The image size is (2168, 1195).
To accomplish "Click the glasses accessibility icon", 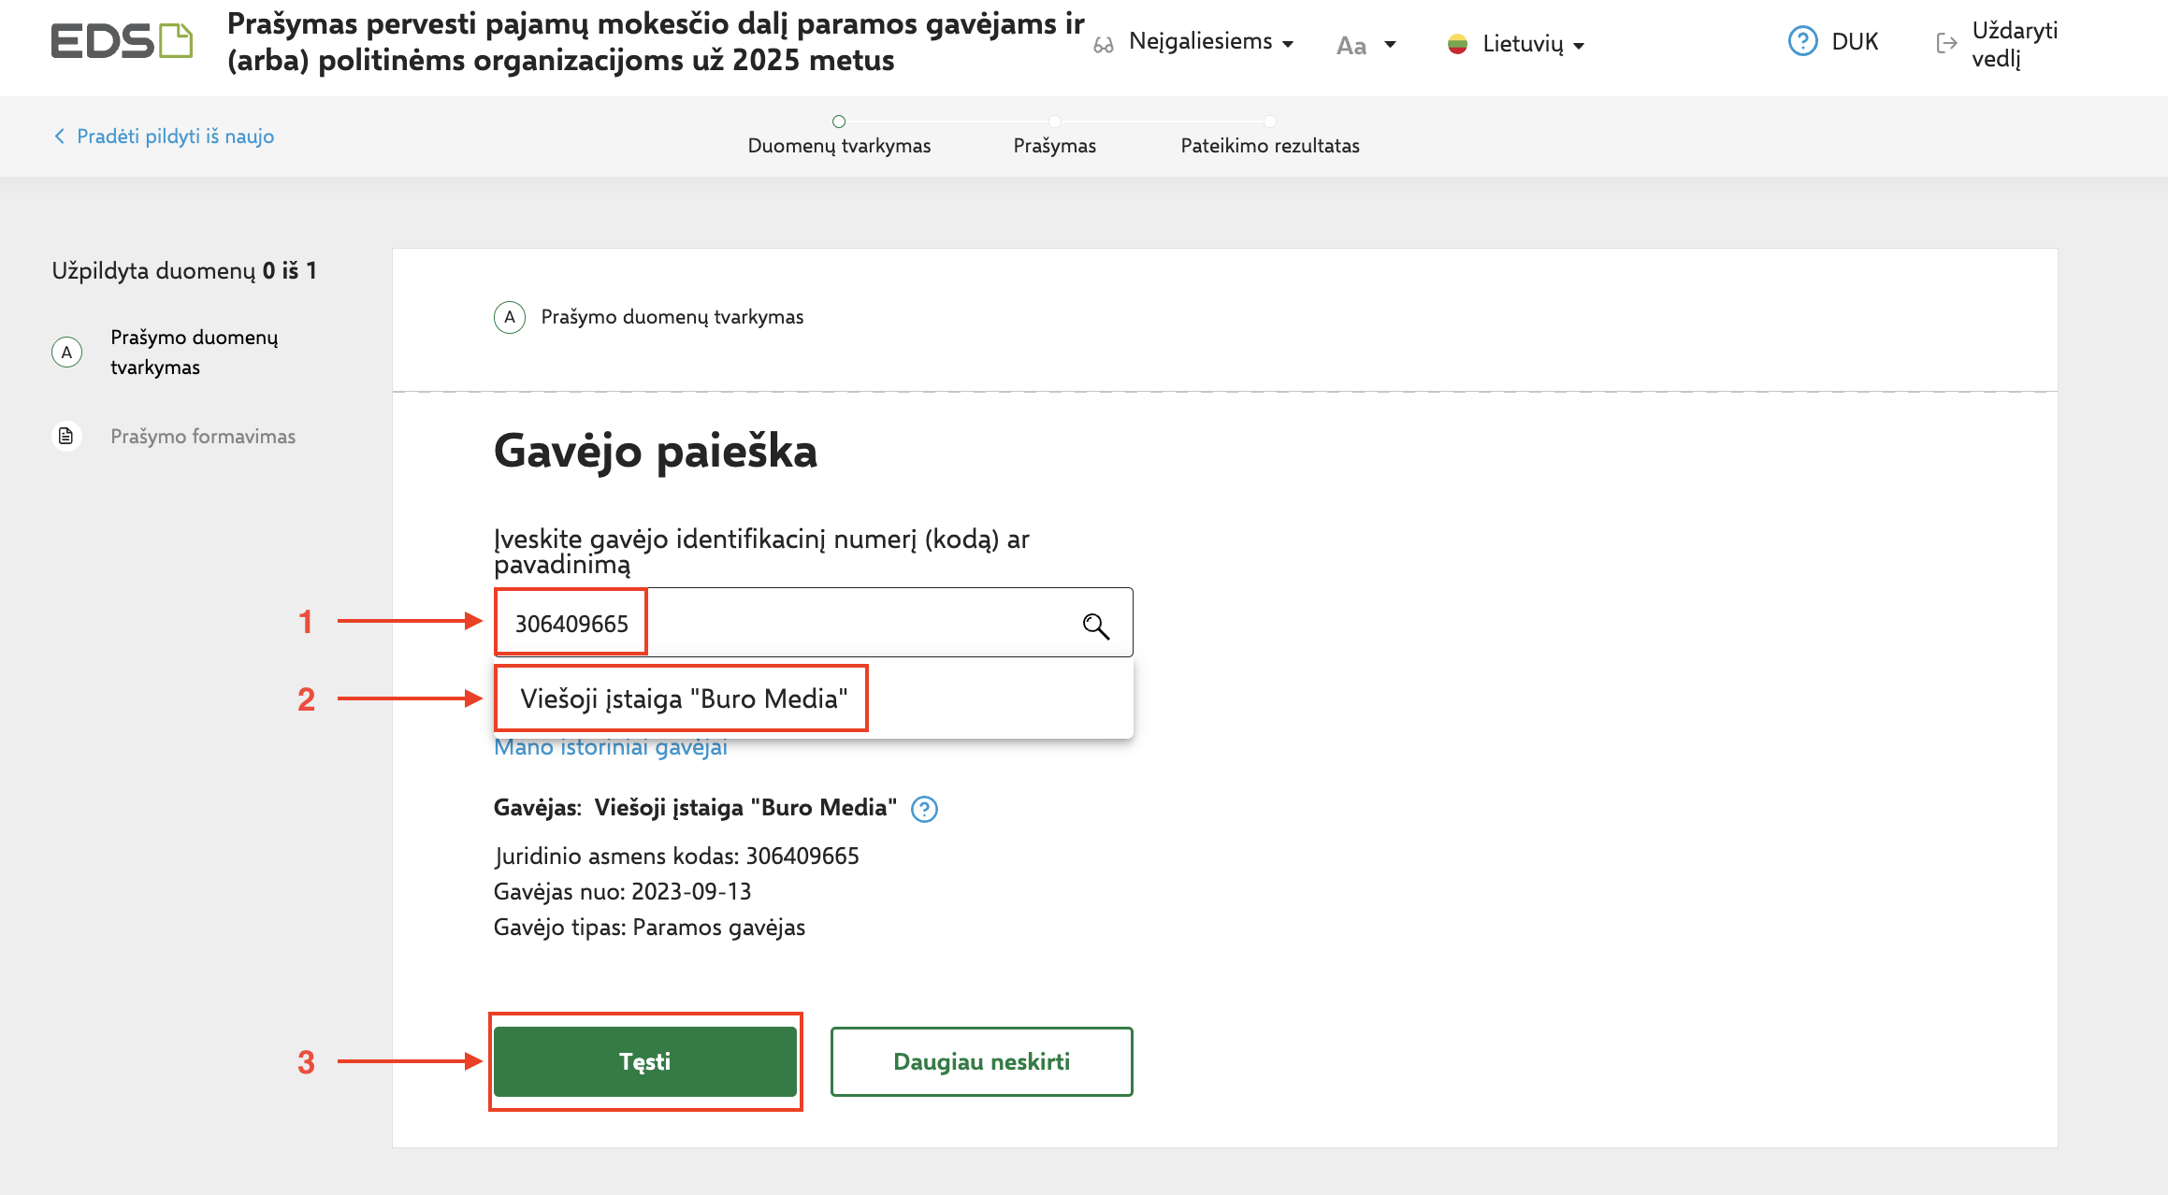I will click(1104, 44).
